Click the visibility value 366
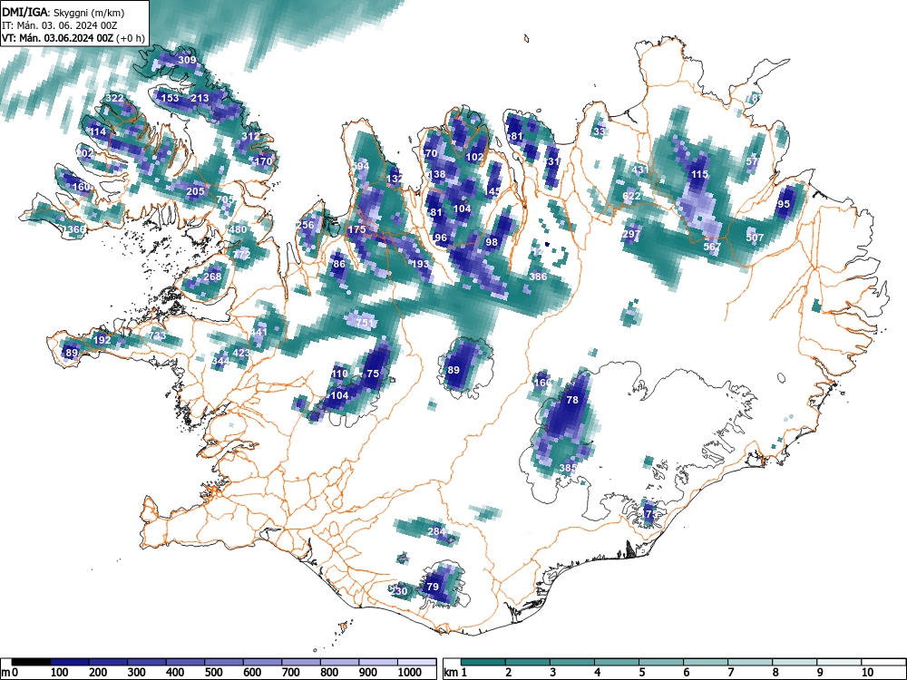The width and height of the screenshot is (907, 680). (x=76, y=229)
